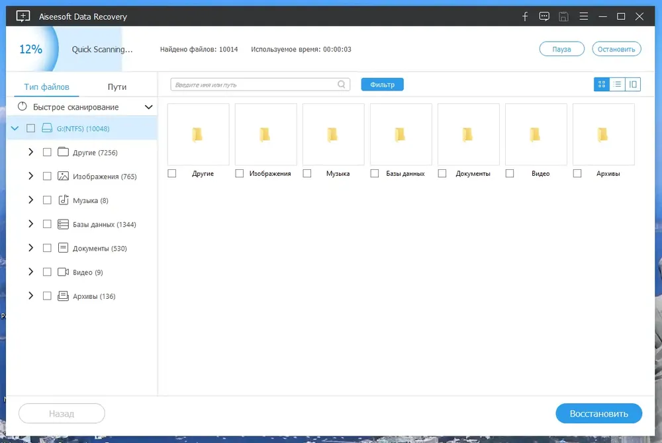Viewport: 662px width, 443px height.
Task: Open the feedback chat icon
Action: click(544, 17)
